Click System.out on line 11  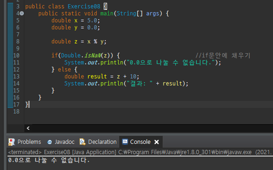click(81, 63)
